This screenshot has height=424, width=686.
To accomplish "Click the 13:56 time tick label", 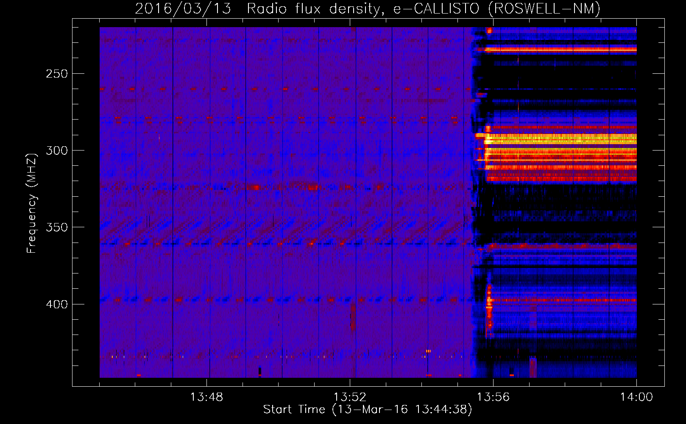I will (x=493, y=397).
